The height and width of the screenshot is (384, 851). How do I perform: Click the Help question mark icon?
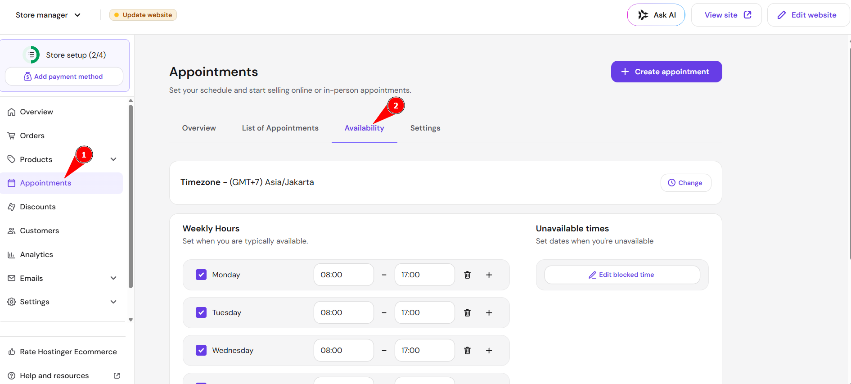pos(12,376)
